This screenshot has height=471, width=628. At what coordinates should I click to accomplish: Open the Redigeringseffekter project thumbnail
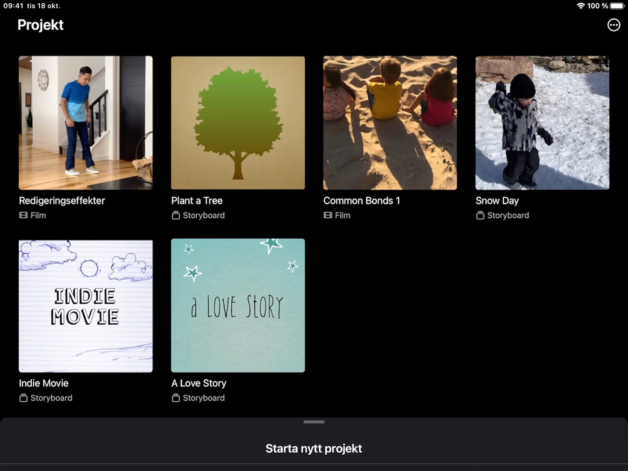(x=86, y=123)
